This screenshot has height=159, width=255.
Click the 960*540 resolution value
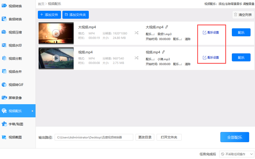tap(118, 58)
